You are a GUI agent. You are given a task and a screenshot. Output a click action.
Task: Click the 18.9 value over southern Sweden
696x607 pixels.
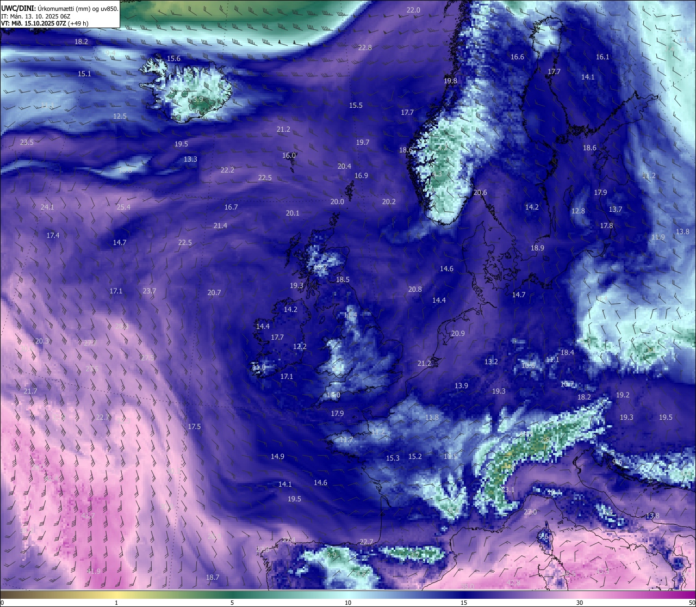537,248
